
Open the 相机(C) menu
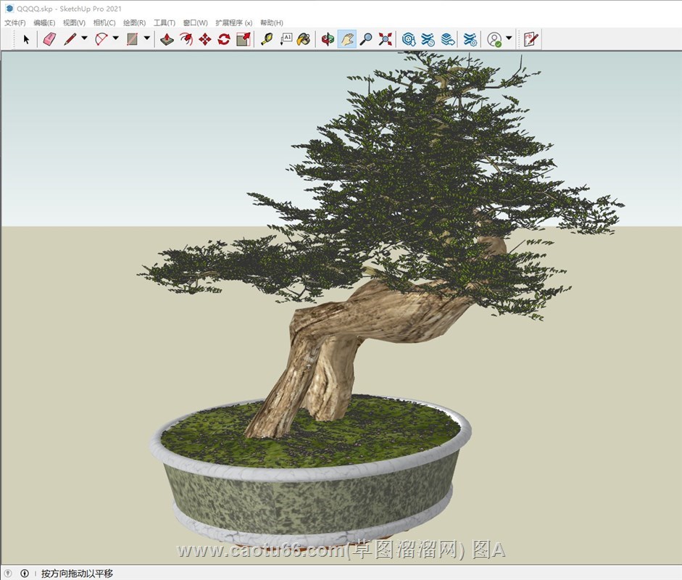click(x=104, y=23)
